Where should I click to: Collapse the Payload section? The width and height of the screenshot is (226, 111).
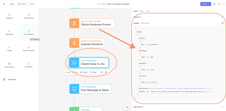point(222,17)
